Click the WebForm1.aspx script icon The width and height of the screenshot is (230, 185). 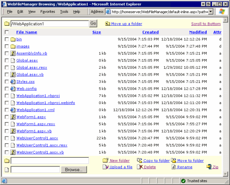pos(13,117)
